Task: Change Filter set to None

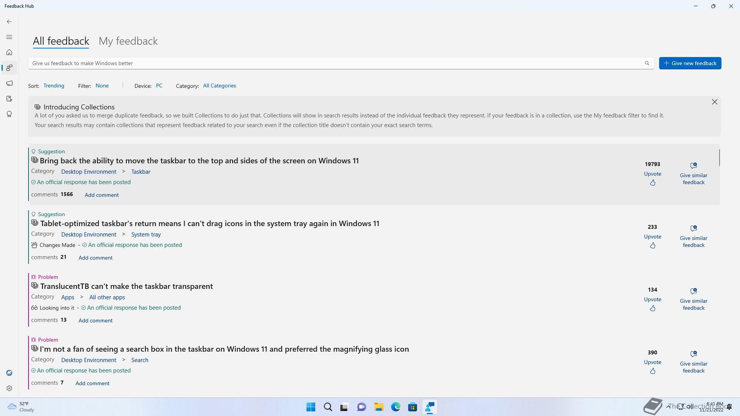Action: (x=102, y=86)
